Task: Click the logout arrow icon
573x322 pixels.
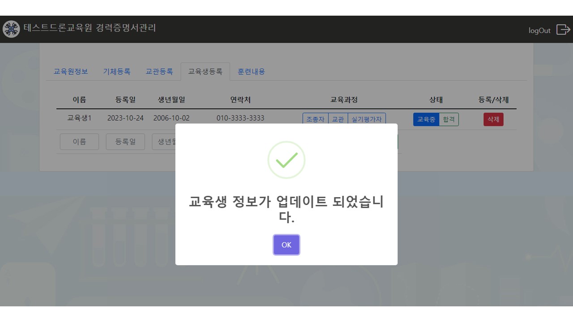Action: pyautogui.click(x=563, y=30)
